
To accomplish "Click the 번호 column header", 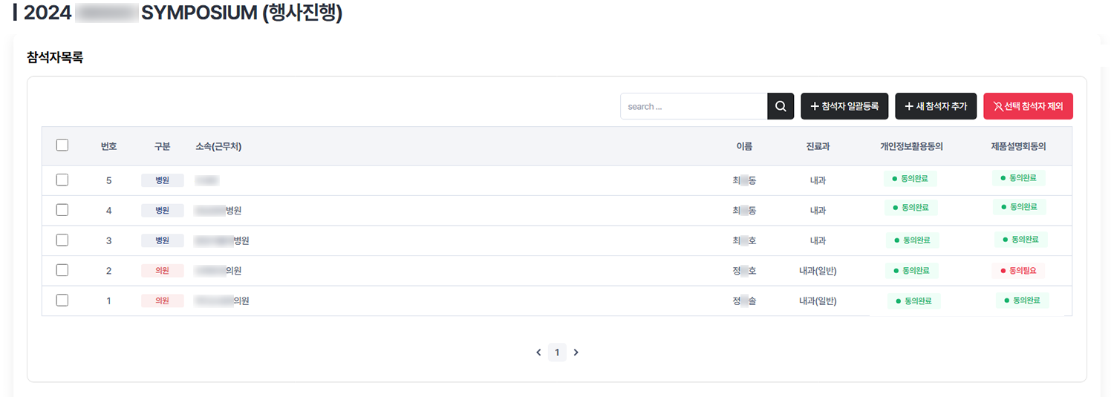I will [108, 146].
